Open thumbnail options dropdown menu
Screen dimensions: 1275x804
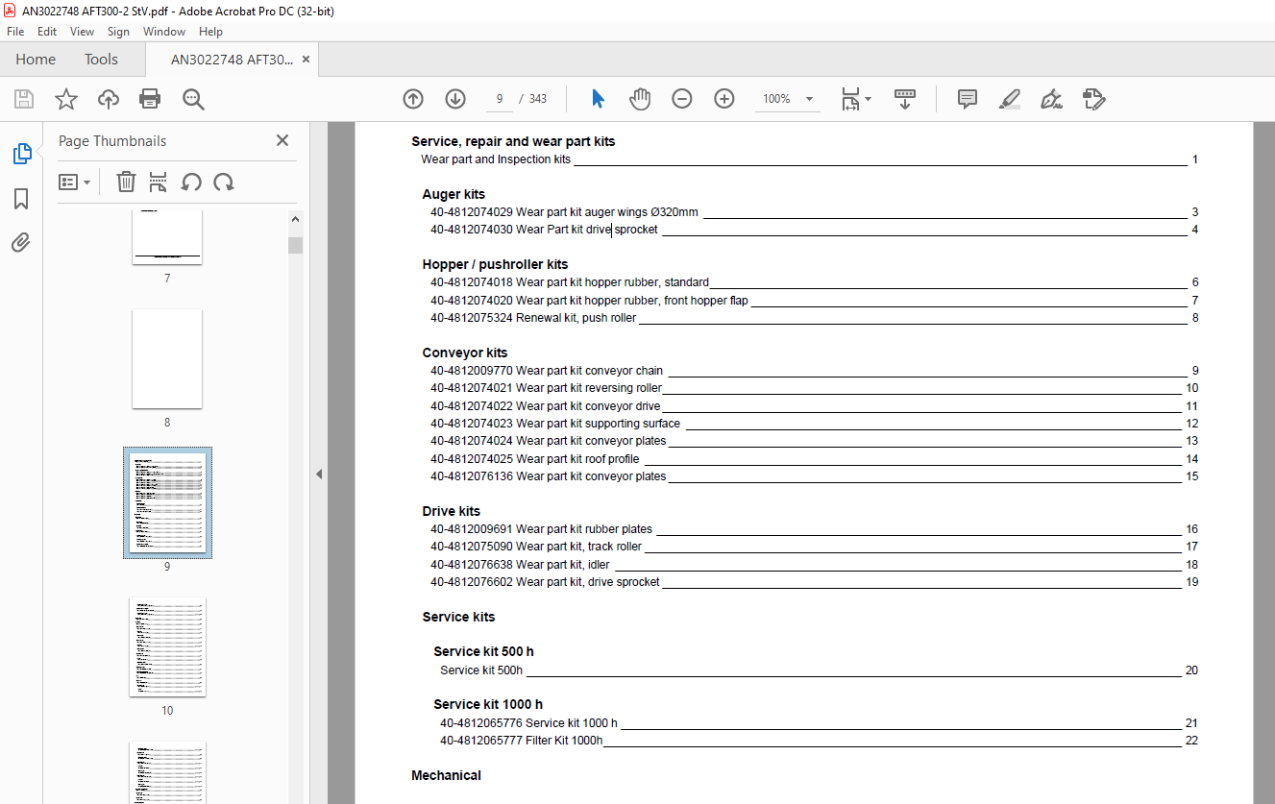(74, 183)
